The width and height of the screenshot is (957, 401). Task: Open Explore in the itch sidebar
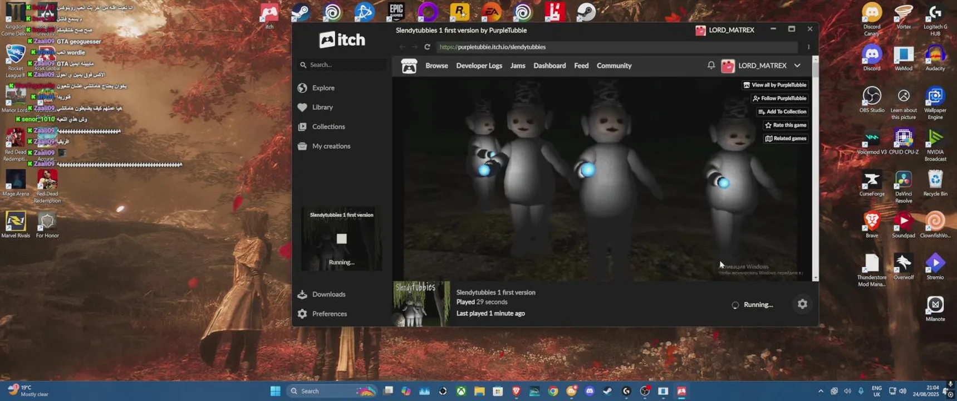point(323,88)
